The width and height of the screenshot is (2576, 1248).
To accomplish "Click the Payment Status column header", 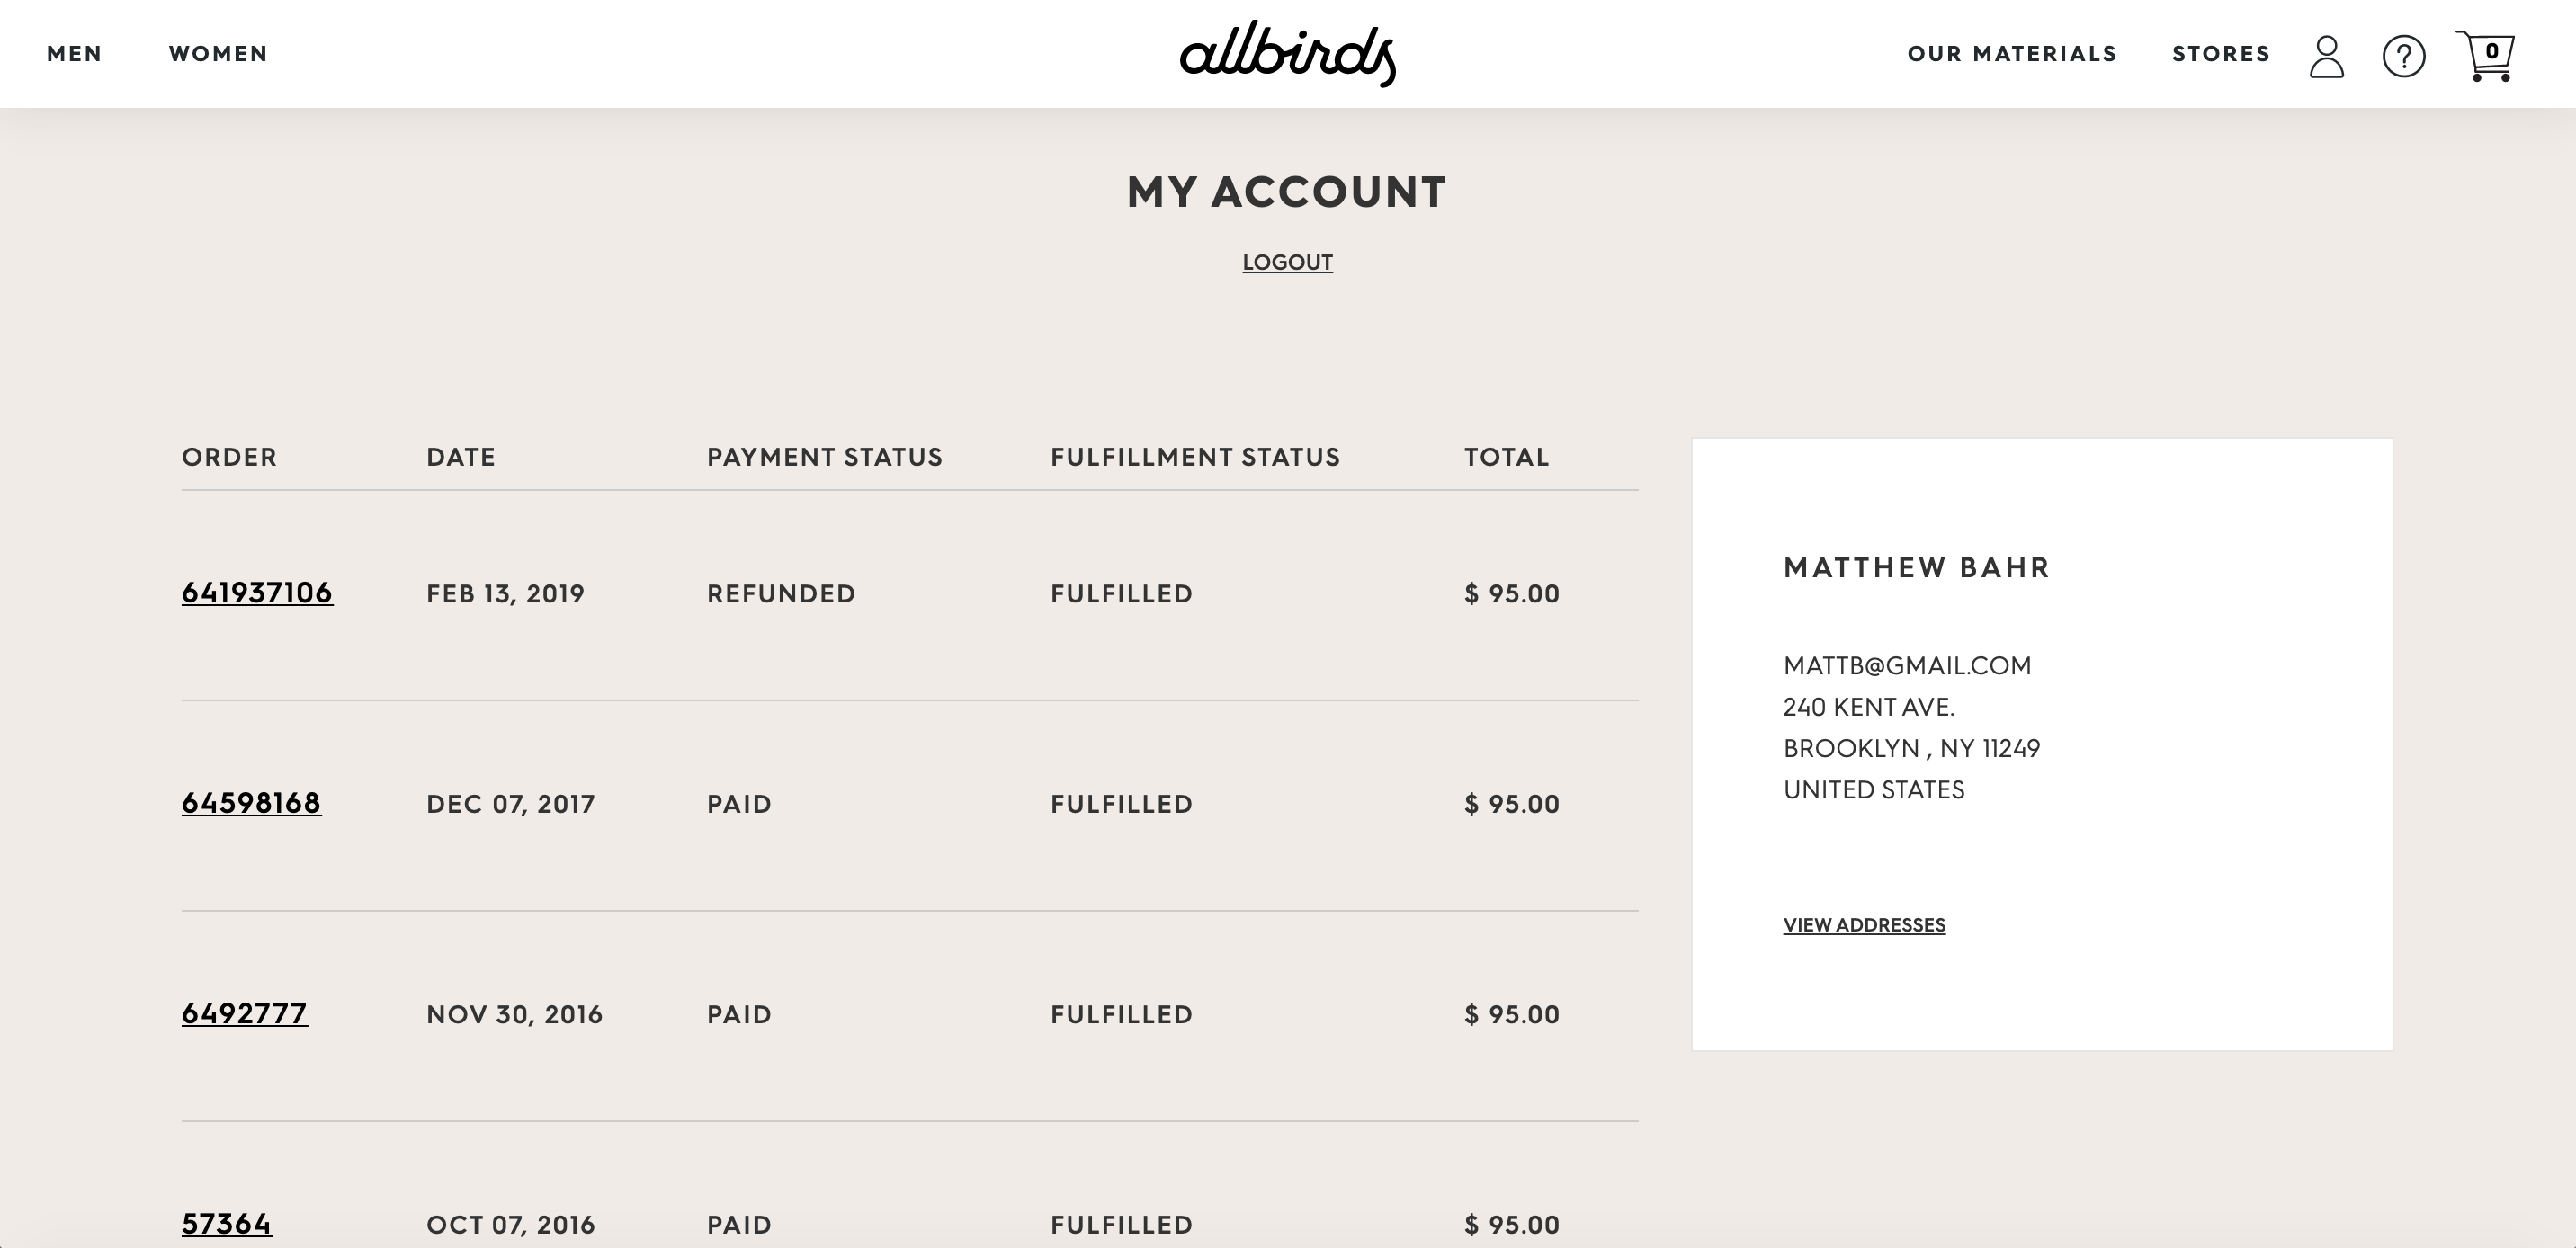I will [x=825, y=457].
